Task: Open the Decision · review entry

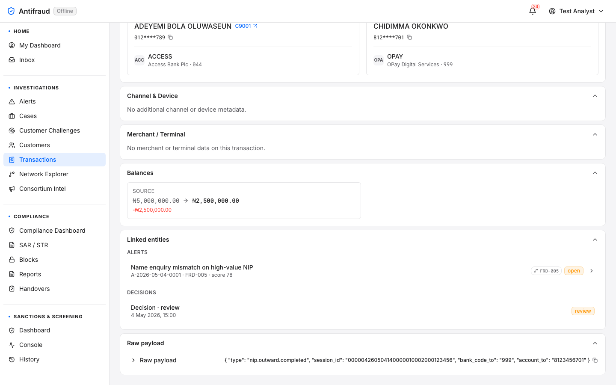Action: [x=363, y=311]
